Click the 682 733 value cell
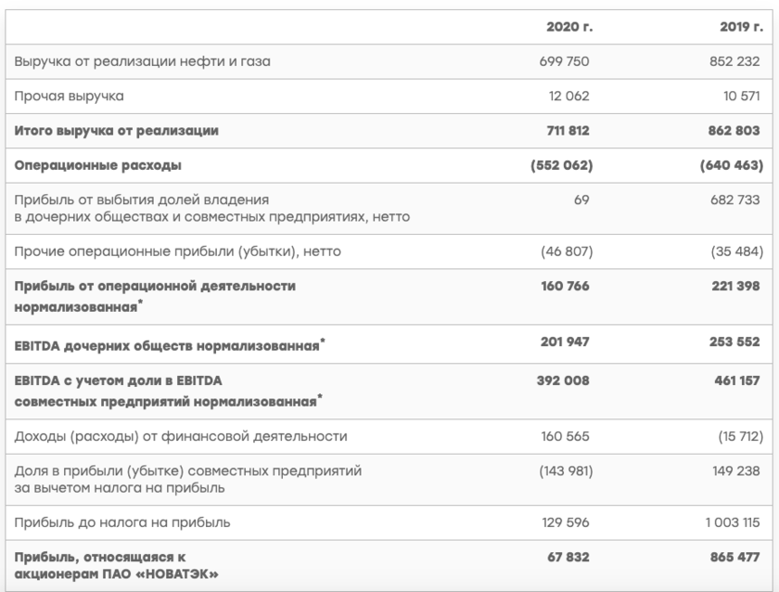This screenshot has height=592, width=779. pyautogui.click(x=736, y=199)
